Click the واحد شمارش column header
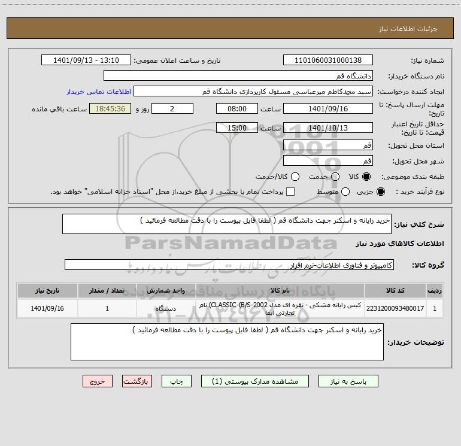The width and height of the screenshot is (461, 446). tap(166, 290)
